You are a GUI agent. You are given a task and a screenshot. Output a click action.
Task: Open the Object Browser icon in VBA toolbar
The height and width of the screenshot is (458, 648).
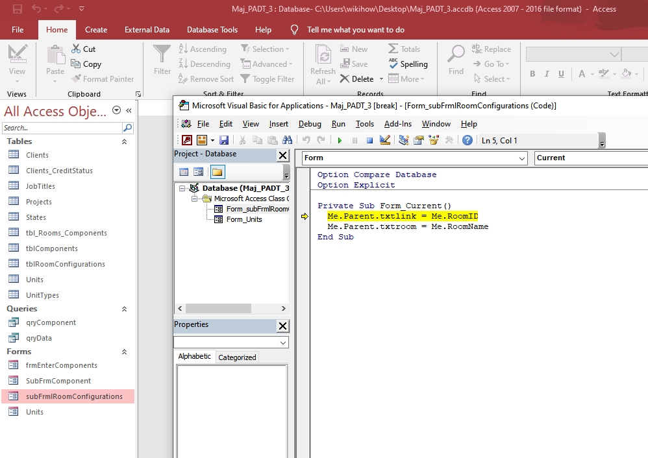click(x=434, y=140)
